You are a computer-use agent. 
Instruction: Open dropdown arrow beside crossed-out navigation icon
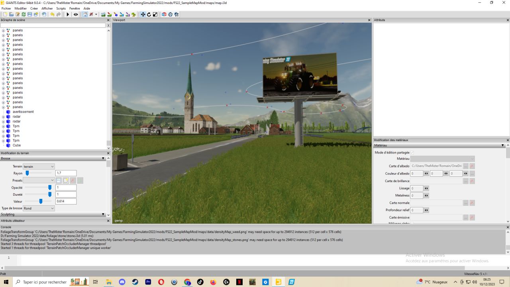[x=96, y=14]
